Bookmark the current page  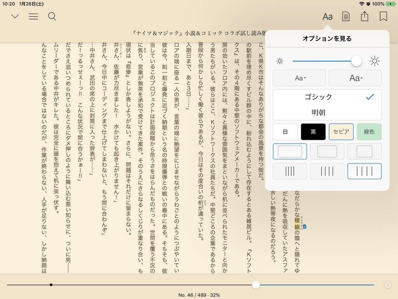(383, 16)
